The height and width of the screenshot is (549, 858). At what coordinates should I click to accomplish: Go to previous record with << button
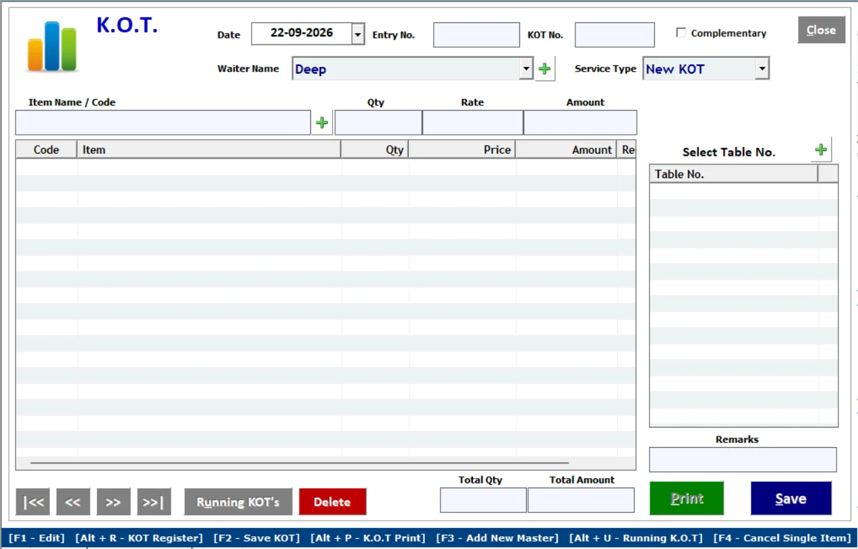coord(73,502)
